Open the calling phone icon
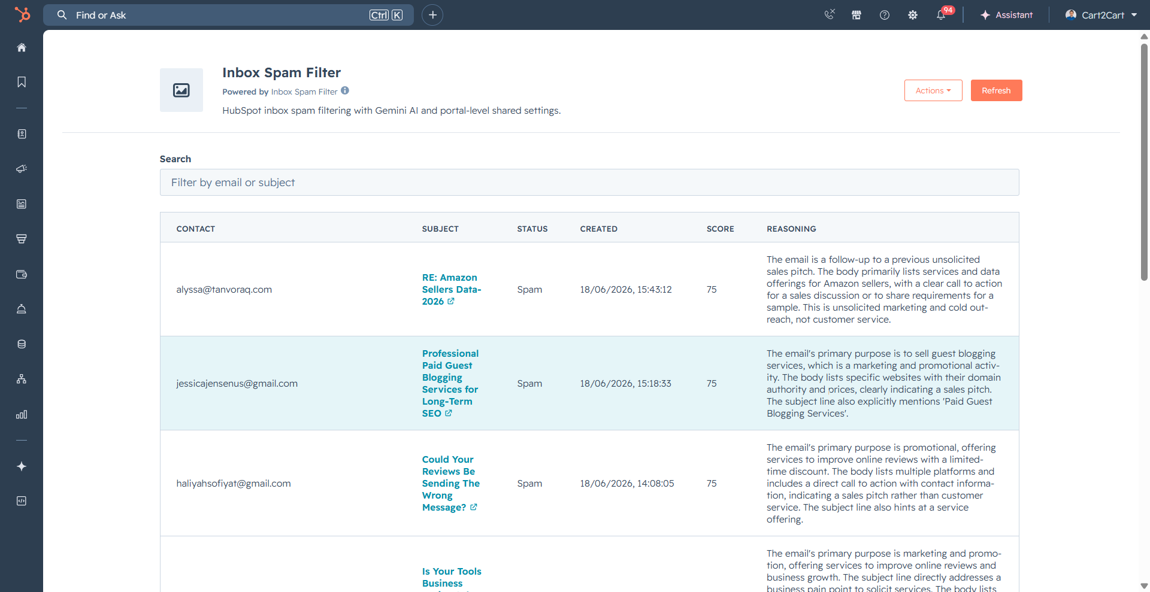Screen dimensions: 1150x592 point(830,15)
